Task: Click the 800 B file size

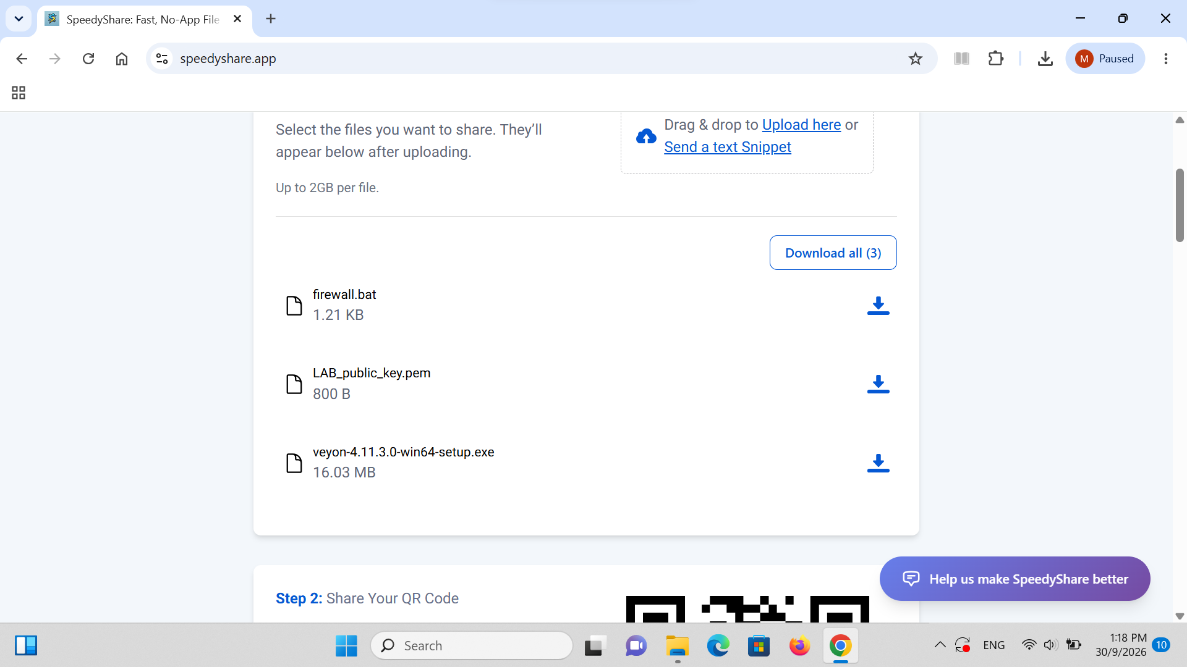Action: pyautogui.click(x=331, y=394)
